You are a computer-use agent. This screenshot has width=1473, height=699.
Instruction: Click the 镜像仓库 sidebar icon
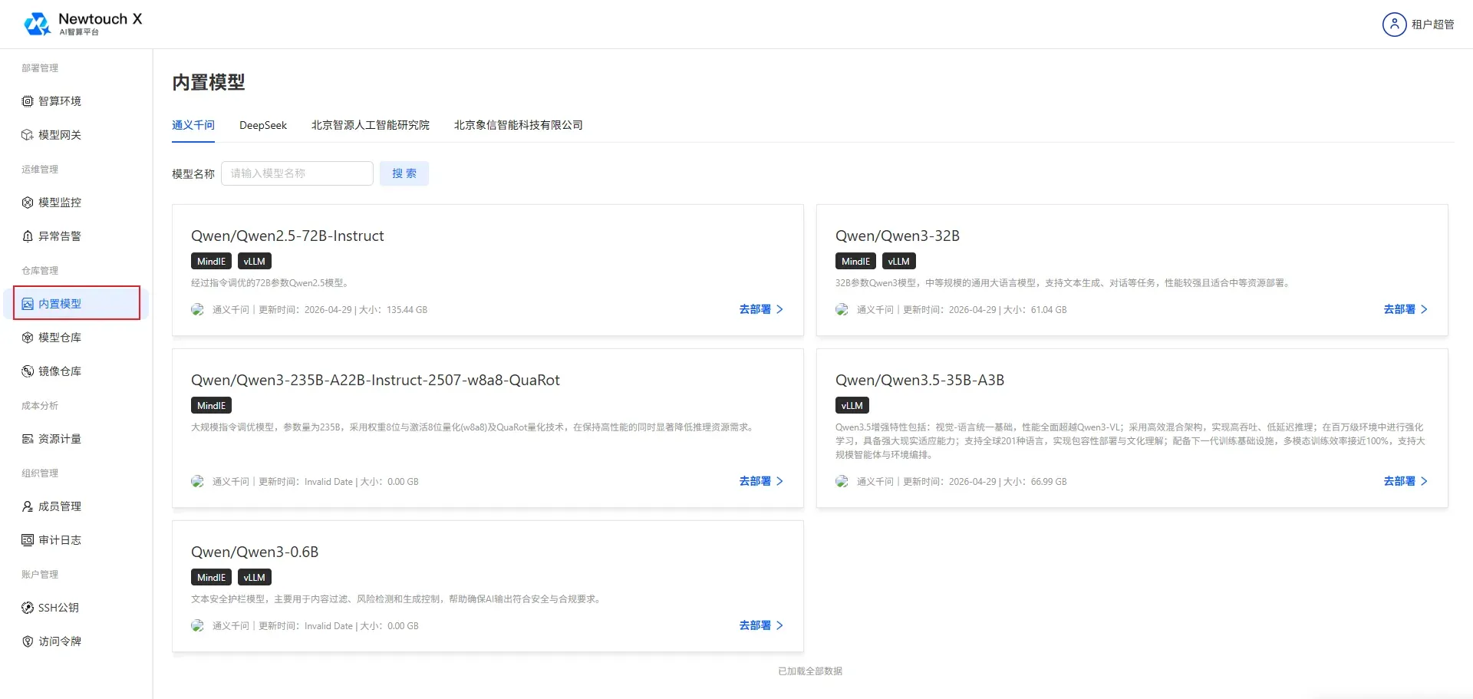28,371
